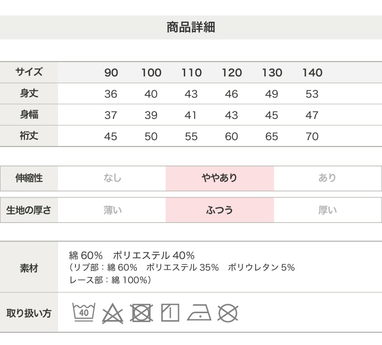Choose 厚い for fabric thickness
This screenshot has width=382, height=345.
click(327, 210)
